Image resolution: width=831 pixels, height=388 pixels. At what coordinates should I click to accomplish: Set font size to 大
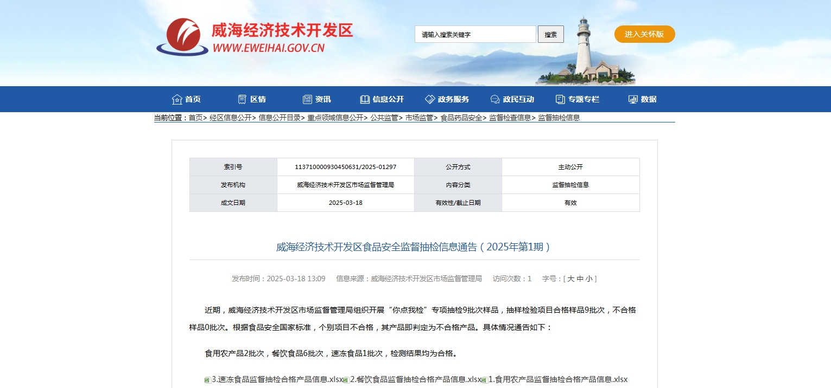tap(570, 279)
